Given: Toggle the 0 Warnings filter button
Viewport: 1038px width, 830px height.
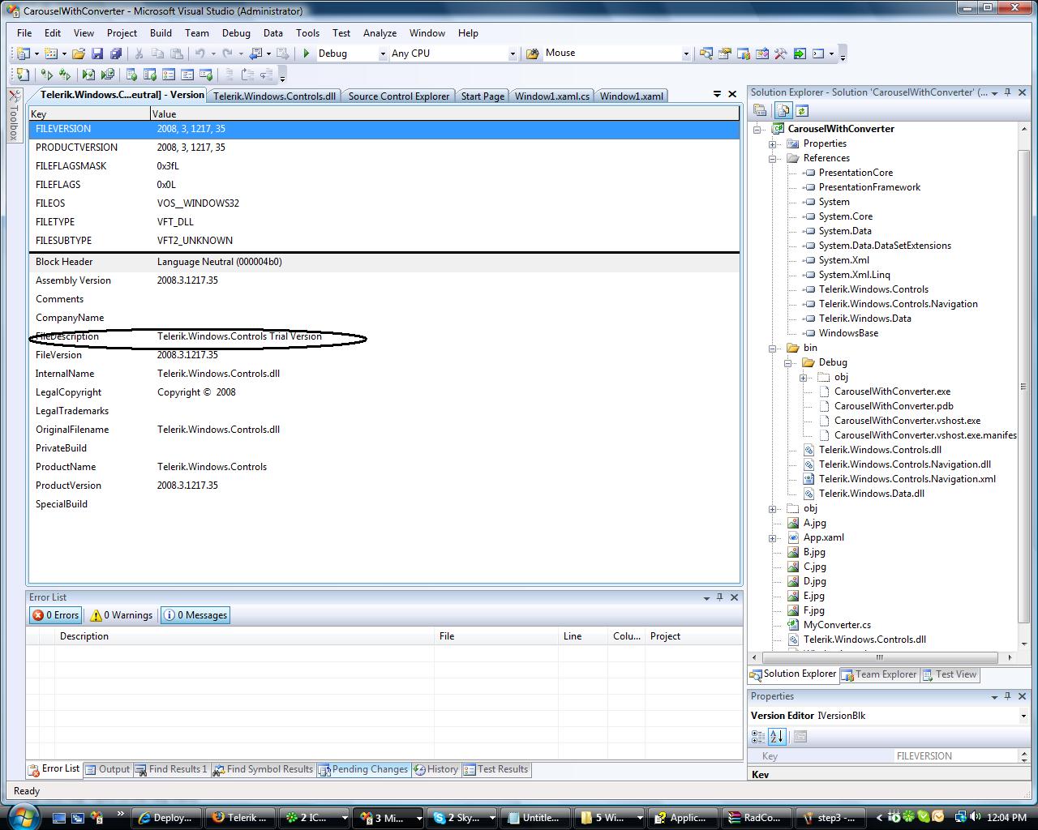Looking at the screenshot, I should tap(122, 615).
